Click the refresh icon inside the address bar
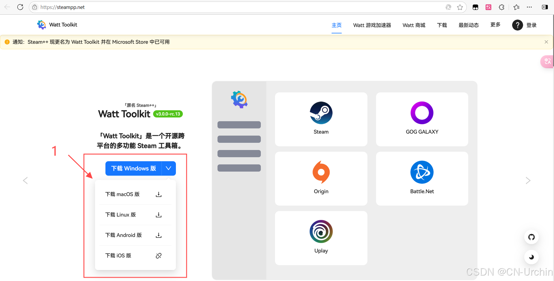554x281 pixels. click(x=448, y=7)
